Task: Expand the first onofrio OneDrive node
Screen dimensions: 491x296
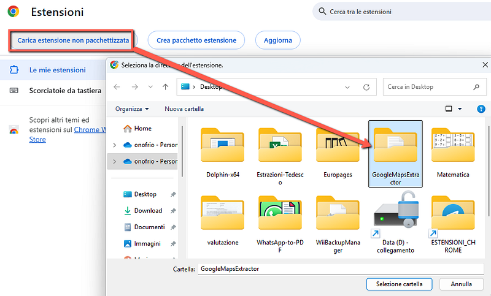Action: 114,145
